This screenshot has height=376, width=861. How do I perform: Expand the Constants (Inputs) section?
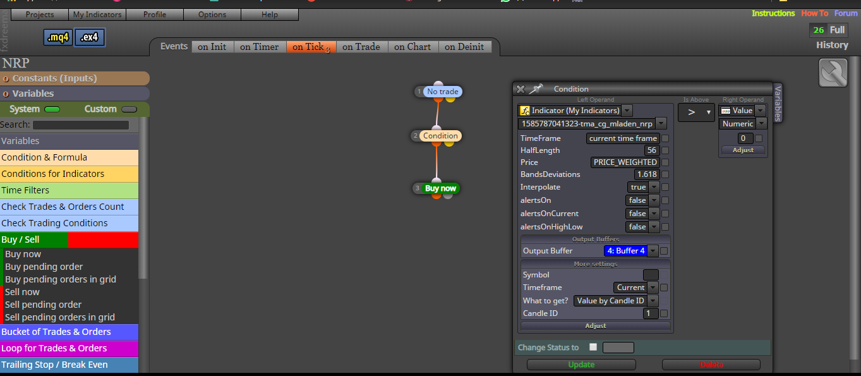[75, 78]
